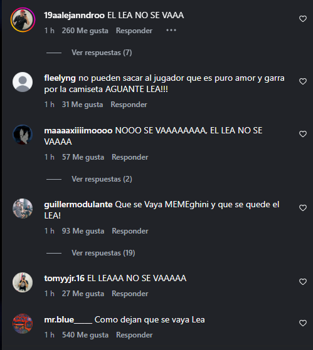Viewport: 313px width, 350px height.
Task: Expand Ver respuestas (2)
Action: tap(102, 179)
